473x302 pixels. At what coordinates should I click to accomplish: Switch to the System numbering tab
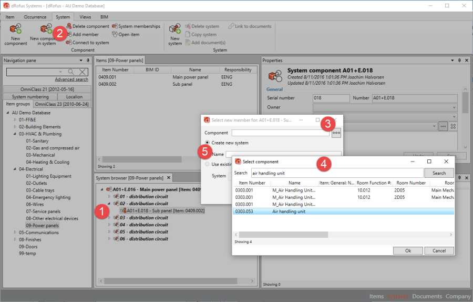coord(30,97)
